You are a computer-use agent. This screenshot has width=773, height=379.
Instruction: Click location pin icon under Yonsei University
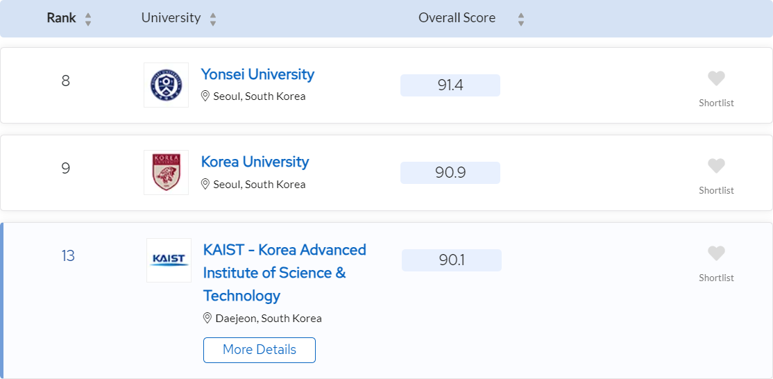click(x=205, y=96)
